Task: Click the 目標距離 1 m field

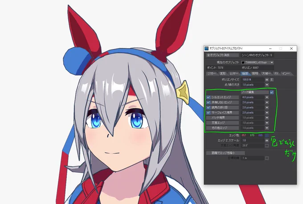Action: click(x=253, y=158)
